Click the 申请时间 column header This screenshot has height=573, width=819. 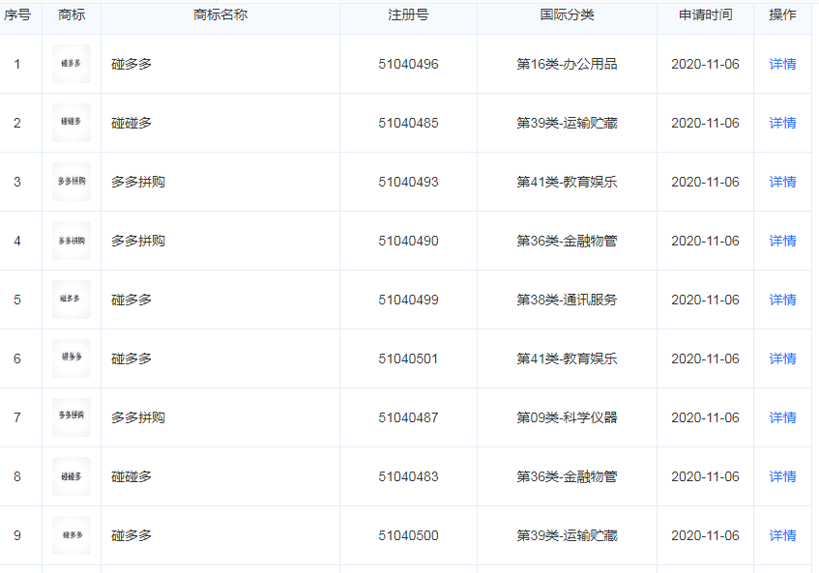click(705, 15)
